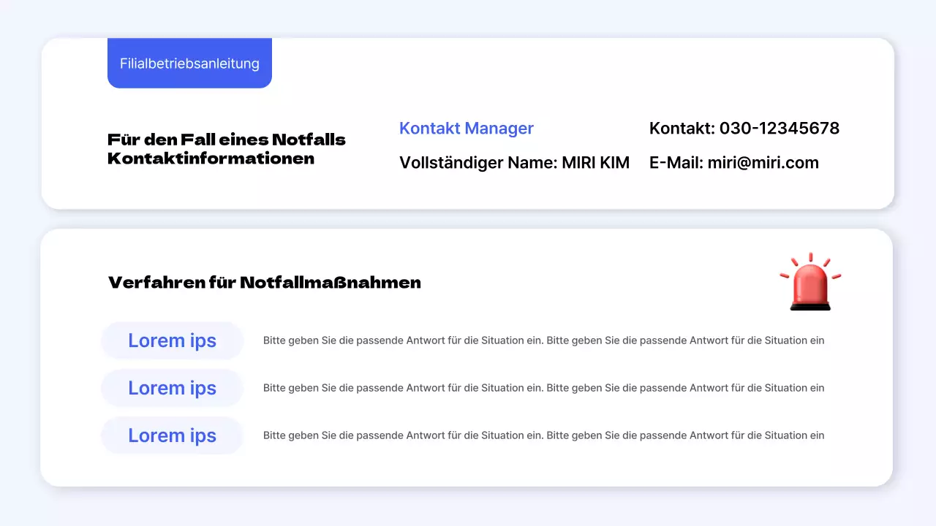Select the third Lorem ips pill button
The width and height of the screenshot is (936, 526).
click(x=172, y=435)
